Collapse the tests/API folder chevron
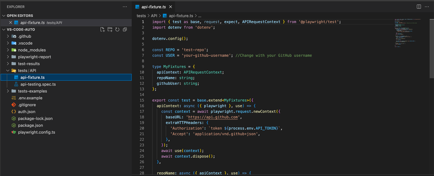This screenshot has width=434, height=176. coord(8,71)
